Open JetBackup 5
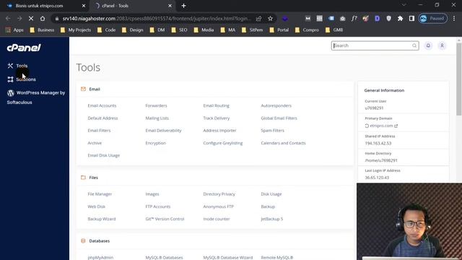Screen dimensions: 462x260 coord(271,219)
